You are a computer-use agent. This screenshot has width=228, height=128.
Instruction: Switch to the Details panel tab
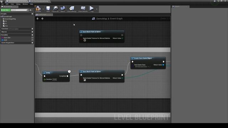pyautogui.click(x=180, y=7)
